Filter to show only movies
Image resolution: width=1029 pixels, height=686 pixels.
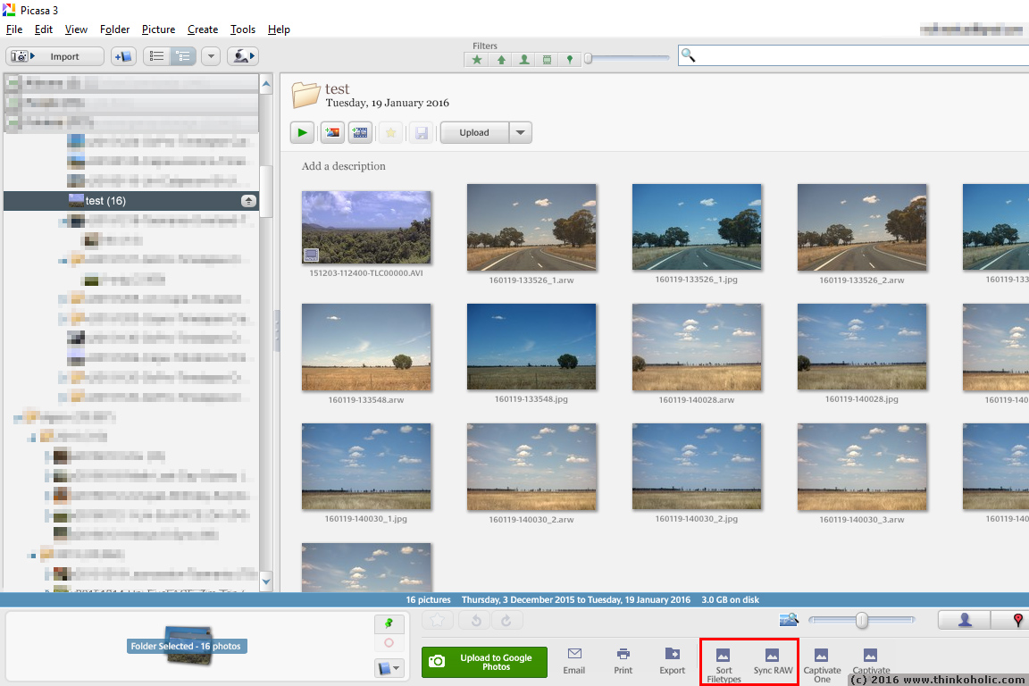[x=547, y=60]
